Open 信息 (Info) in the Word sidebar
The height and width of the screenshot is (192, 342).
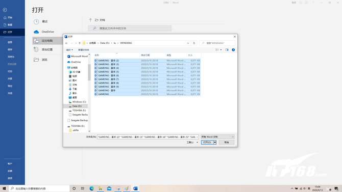10,42
